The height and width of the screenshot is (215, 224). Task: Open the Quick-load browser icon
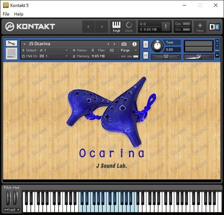click(x=129, y=27)
